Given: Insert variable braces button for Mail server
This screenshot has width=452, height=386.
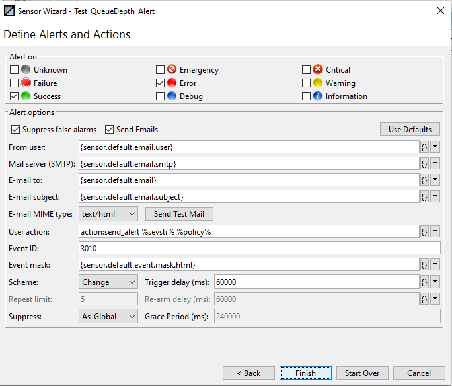Looking at the screenshot, I should (424, 164).
